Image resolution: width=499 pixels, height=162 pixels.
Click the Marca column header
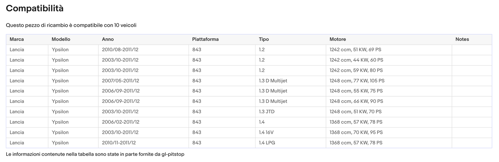(x=17, y=40)
